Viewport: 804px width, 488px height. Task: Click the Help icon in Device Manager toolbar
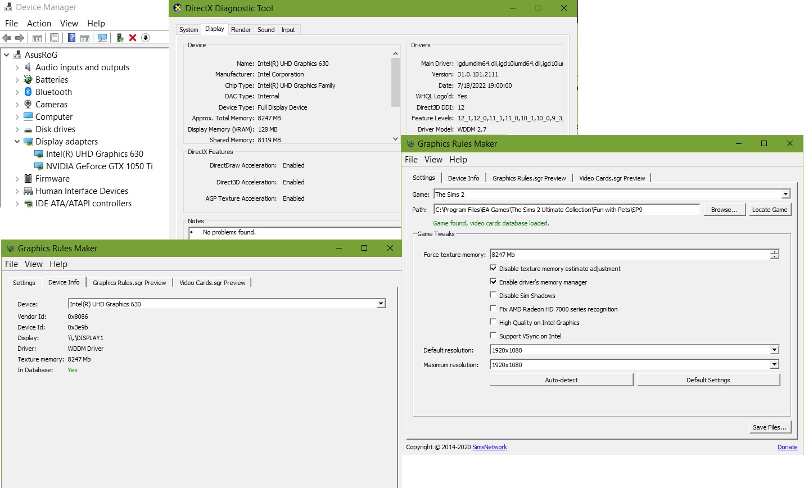71,38
